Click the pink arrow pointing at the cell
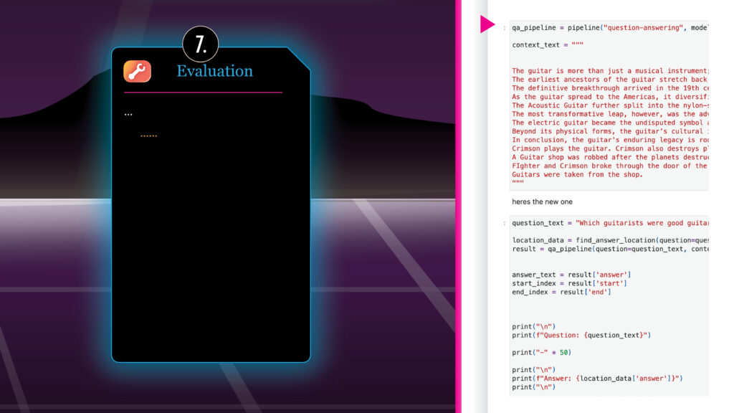Viewport: 734px width, 413px height. [487, 25]
